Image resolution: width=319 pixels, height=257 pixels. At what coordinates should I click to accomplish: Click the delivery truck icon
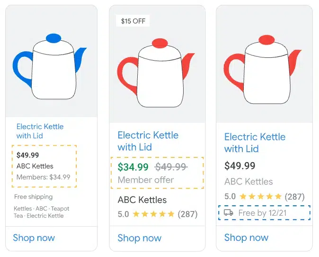pyautogui.click(x=229, y=213)
